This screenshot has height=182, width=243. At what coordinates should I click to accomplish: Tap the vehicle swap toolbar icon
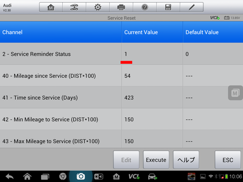pos(74,7)
